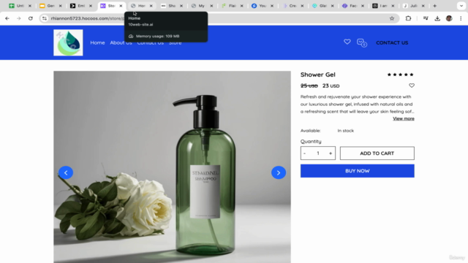
Task: Open the wishlist heart icon in header
Action: click(347, 42)
